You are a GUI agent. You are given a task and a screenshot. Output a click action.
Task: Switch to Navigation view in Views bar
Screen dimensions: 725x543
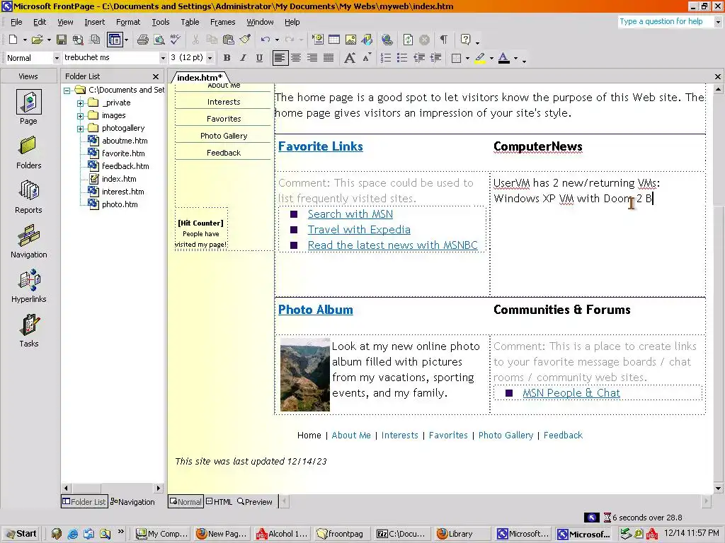(28, 242)
